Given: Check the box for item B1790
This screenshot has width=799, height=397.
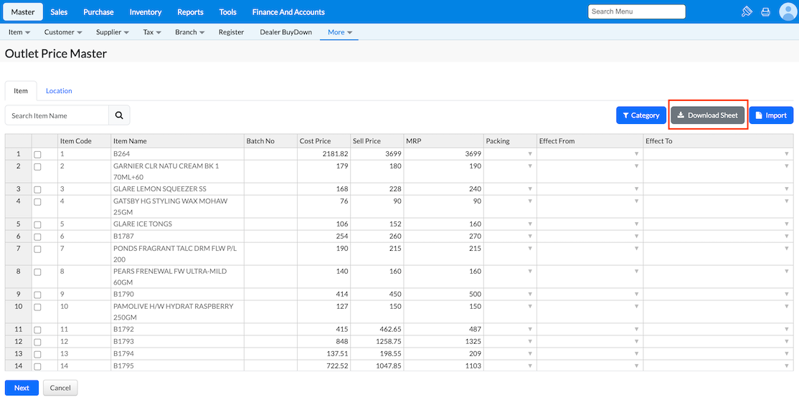Looking at the screenshot, I should point(37,295).
